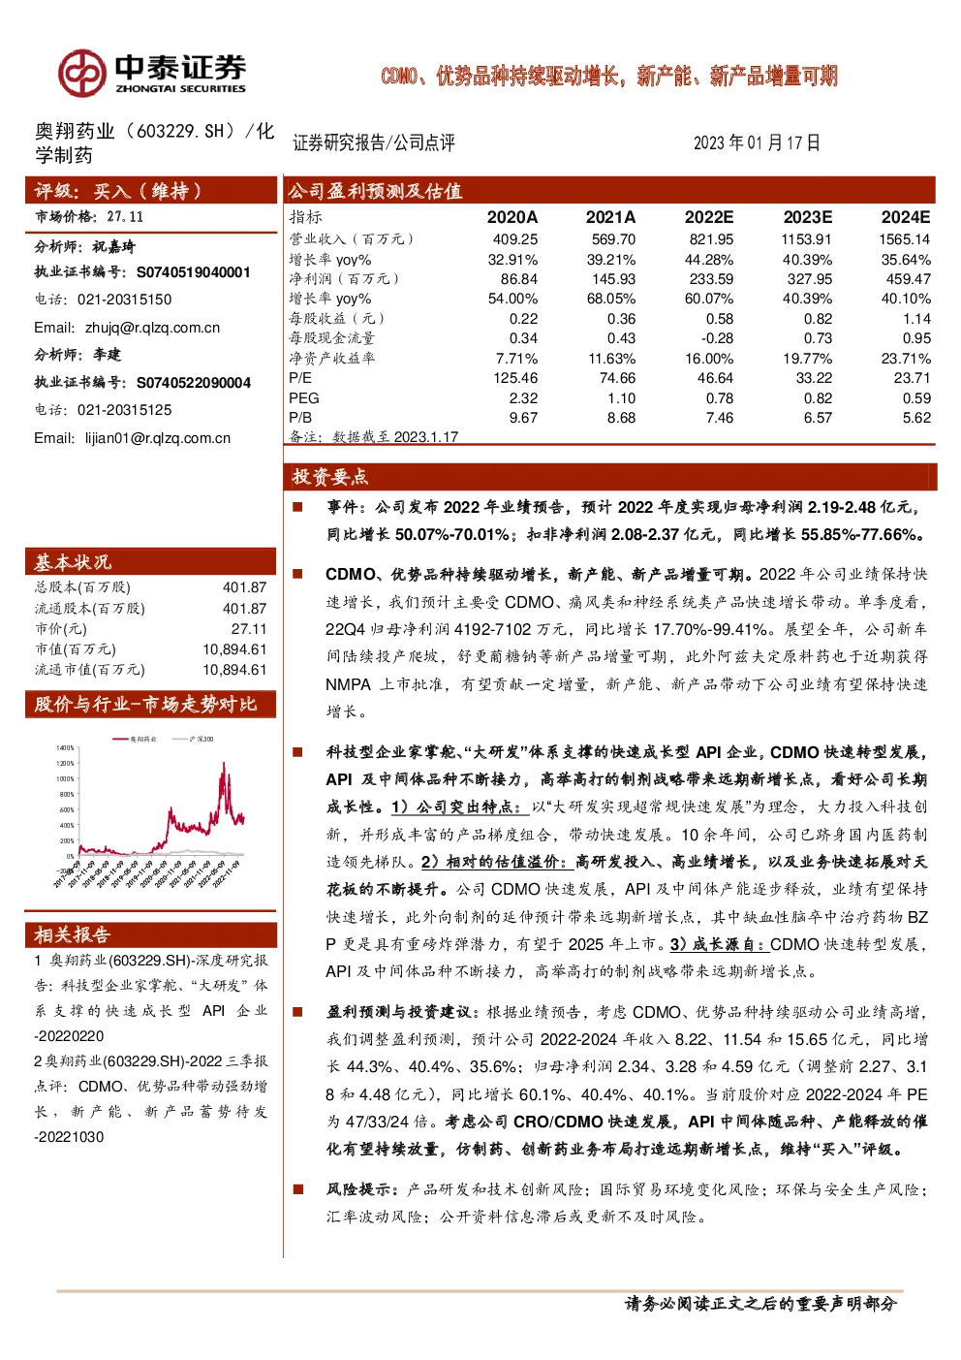
Task: Click underlined heading 3）成长源自
Action: [x=720, y=943]
